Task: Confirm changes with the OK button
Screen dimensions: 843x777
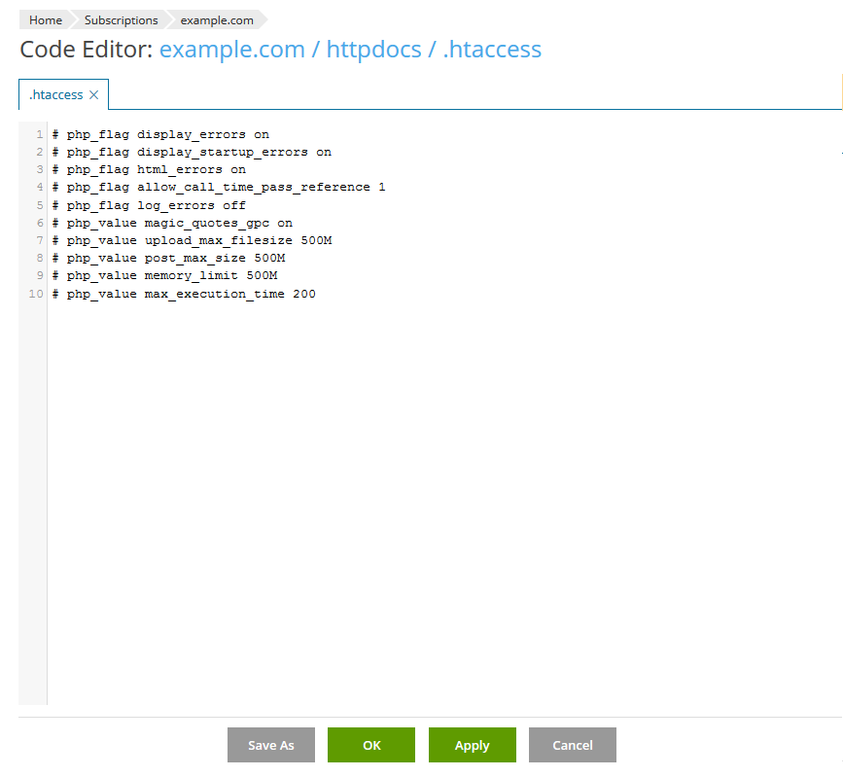Action: coord(371,745)
